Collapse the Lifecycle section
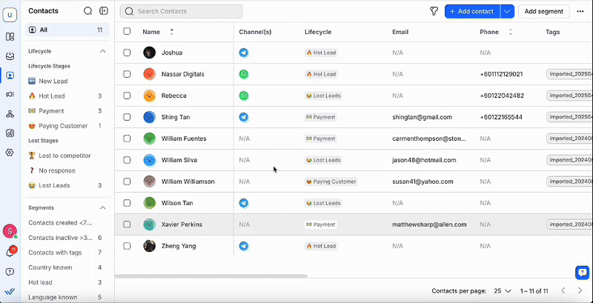 102,51
